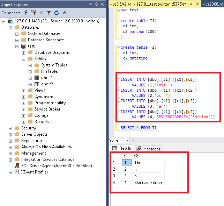Click the dbo.t1 table grid icon

point(37,78)
